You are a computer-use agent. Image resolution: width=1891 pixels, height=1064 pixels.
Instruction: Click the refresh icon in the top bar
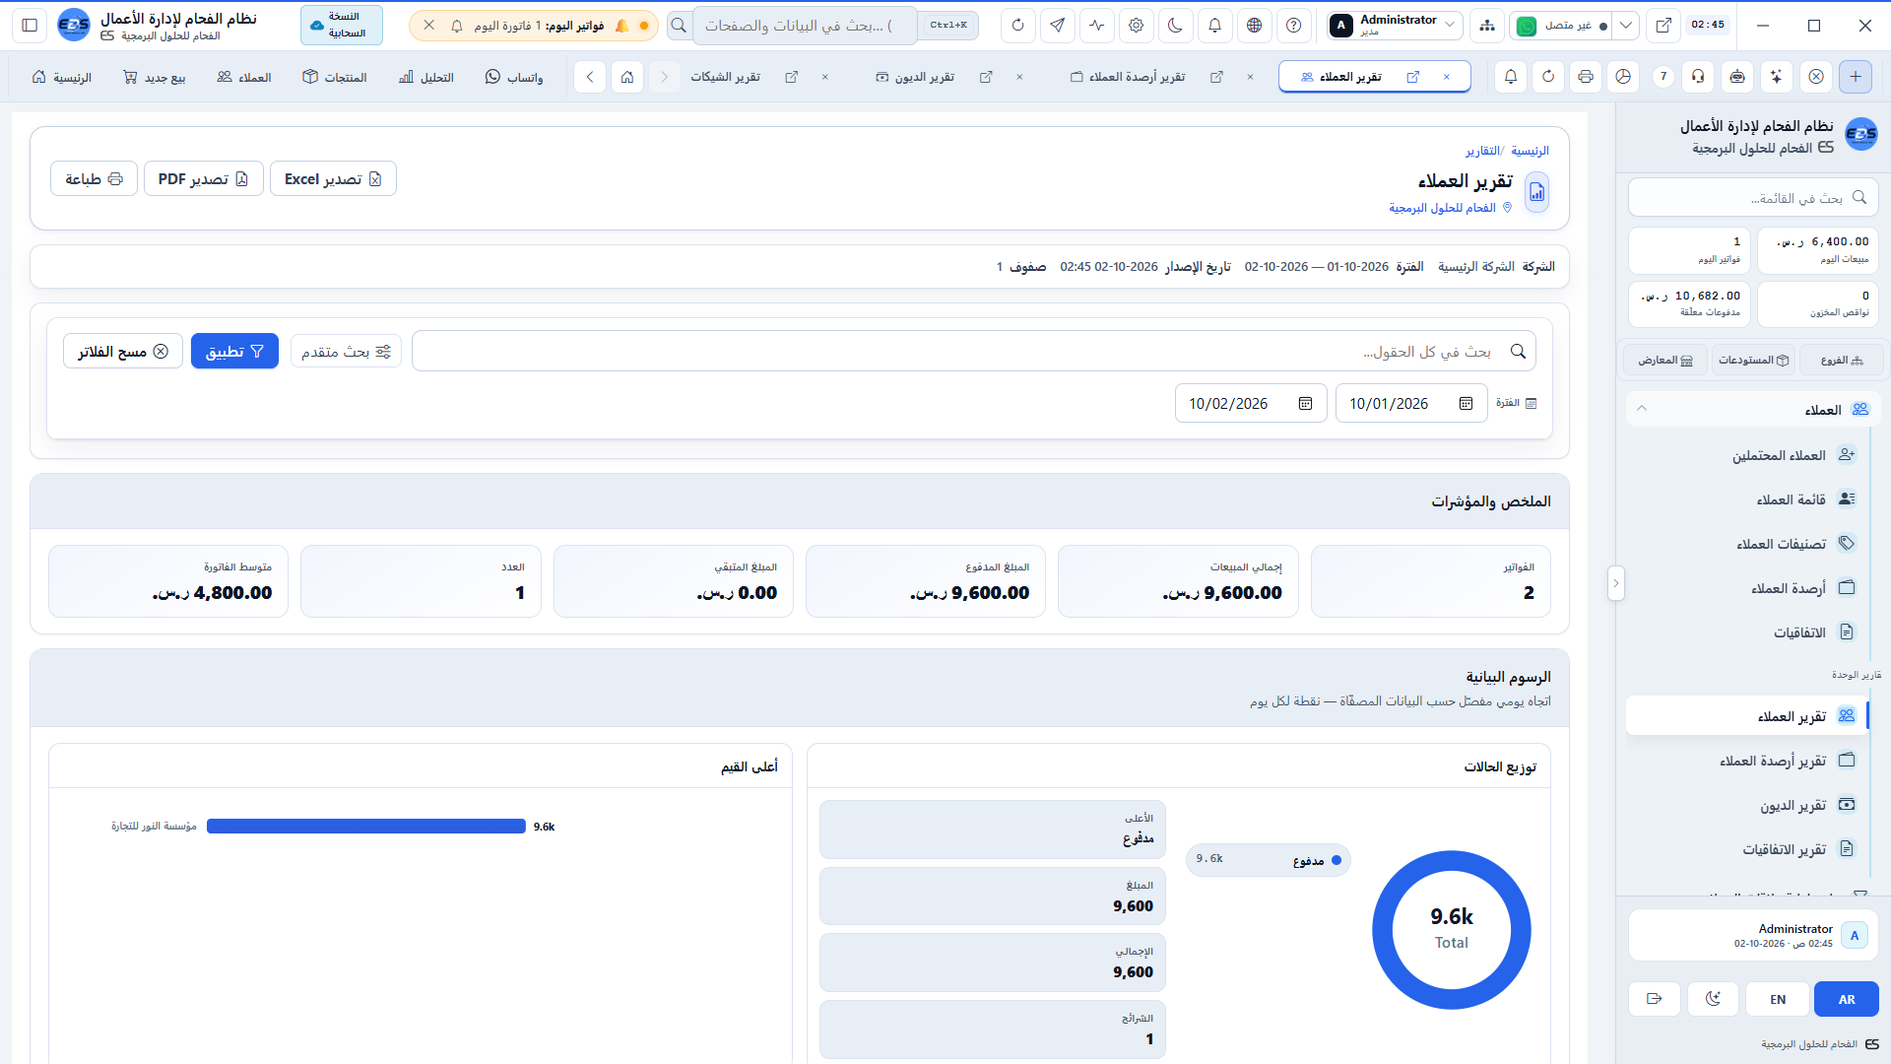(1017, 26)
